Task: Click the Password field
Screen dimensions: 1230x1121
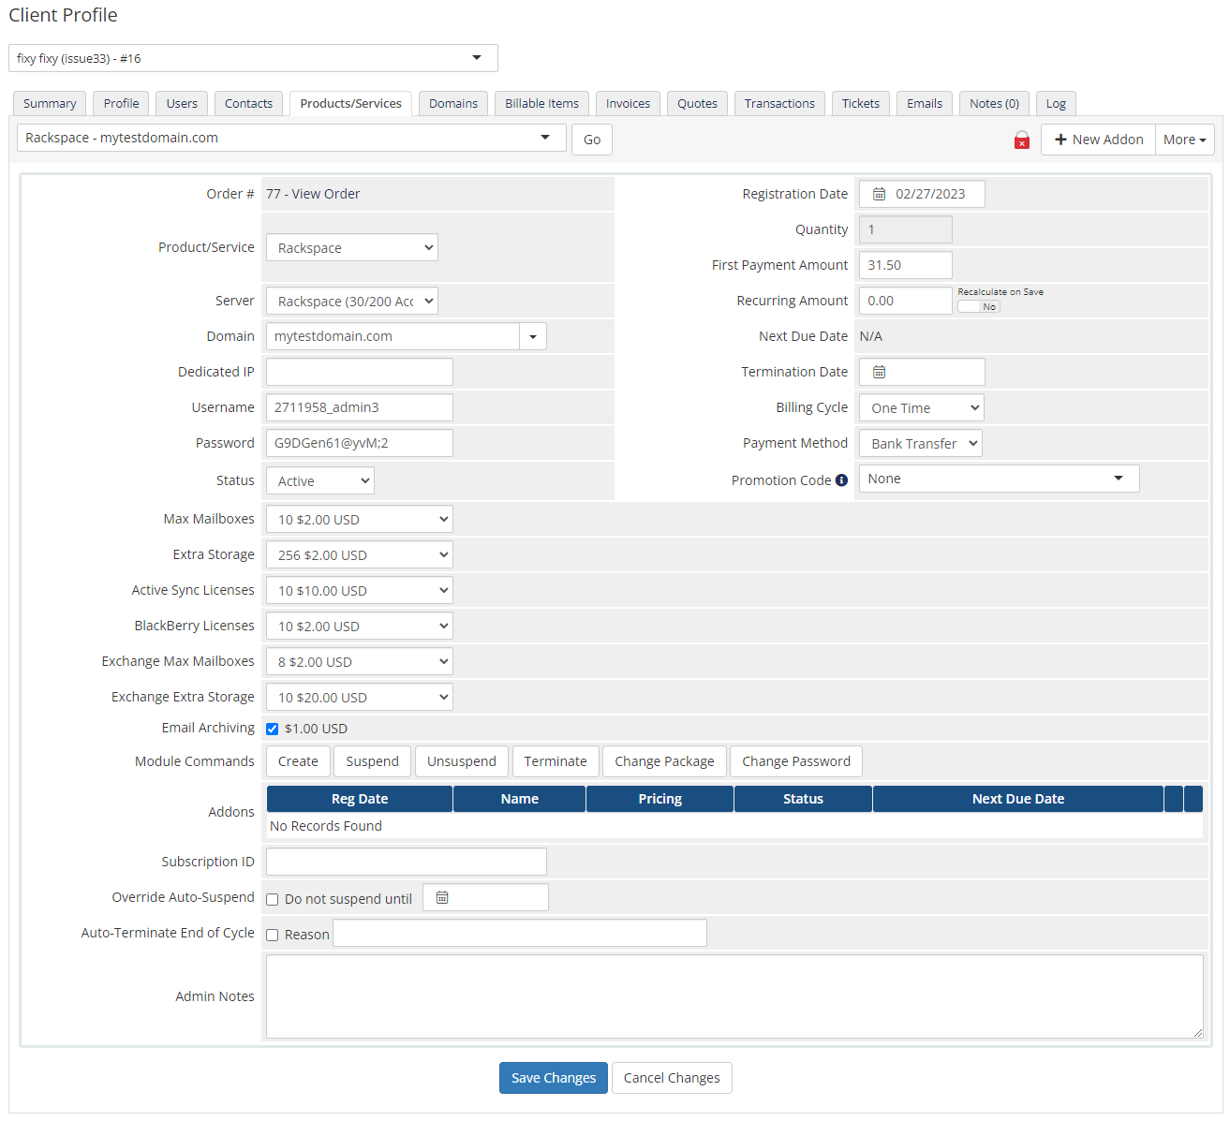Action: 360,443
